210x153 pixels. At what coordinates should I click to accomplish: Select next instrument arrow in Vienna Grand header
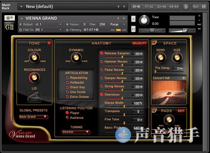124,18
